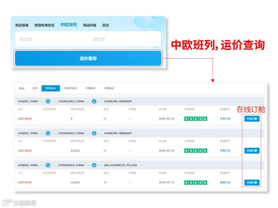
Task: Switch to the 中欧班列 tab
Action: [68, 25]
